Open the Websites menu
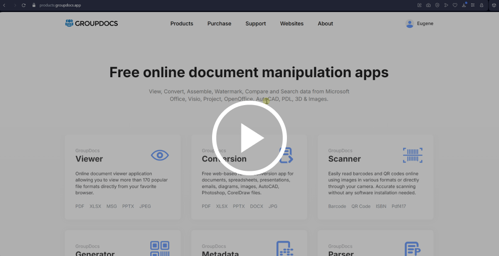Image resolution: width=499 pixels, height=256 pixels. click(x=292, y=23)
